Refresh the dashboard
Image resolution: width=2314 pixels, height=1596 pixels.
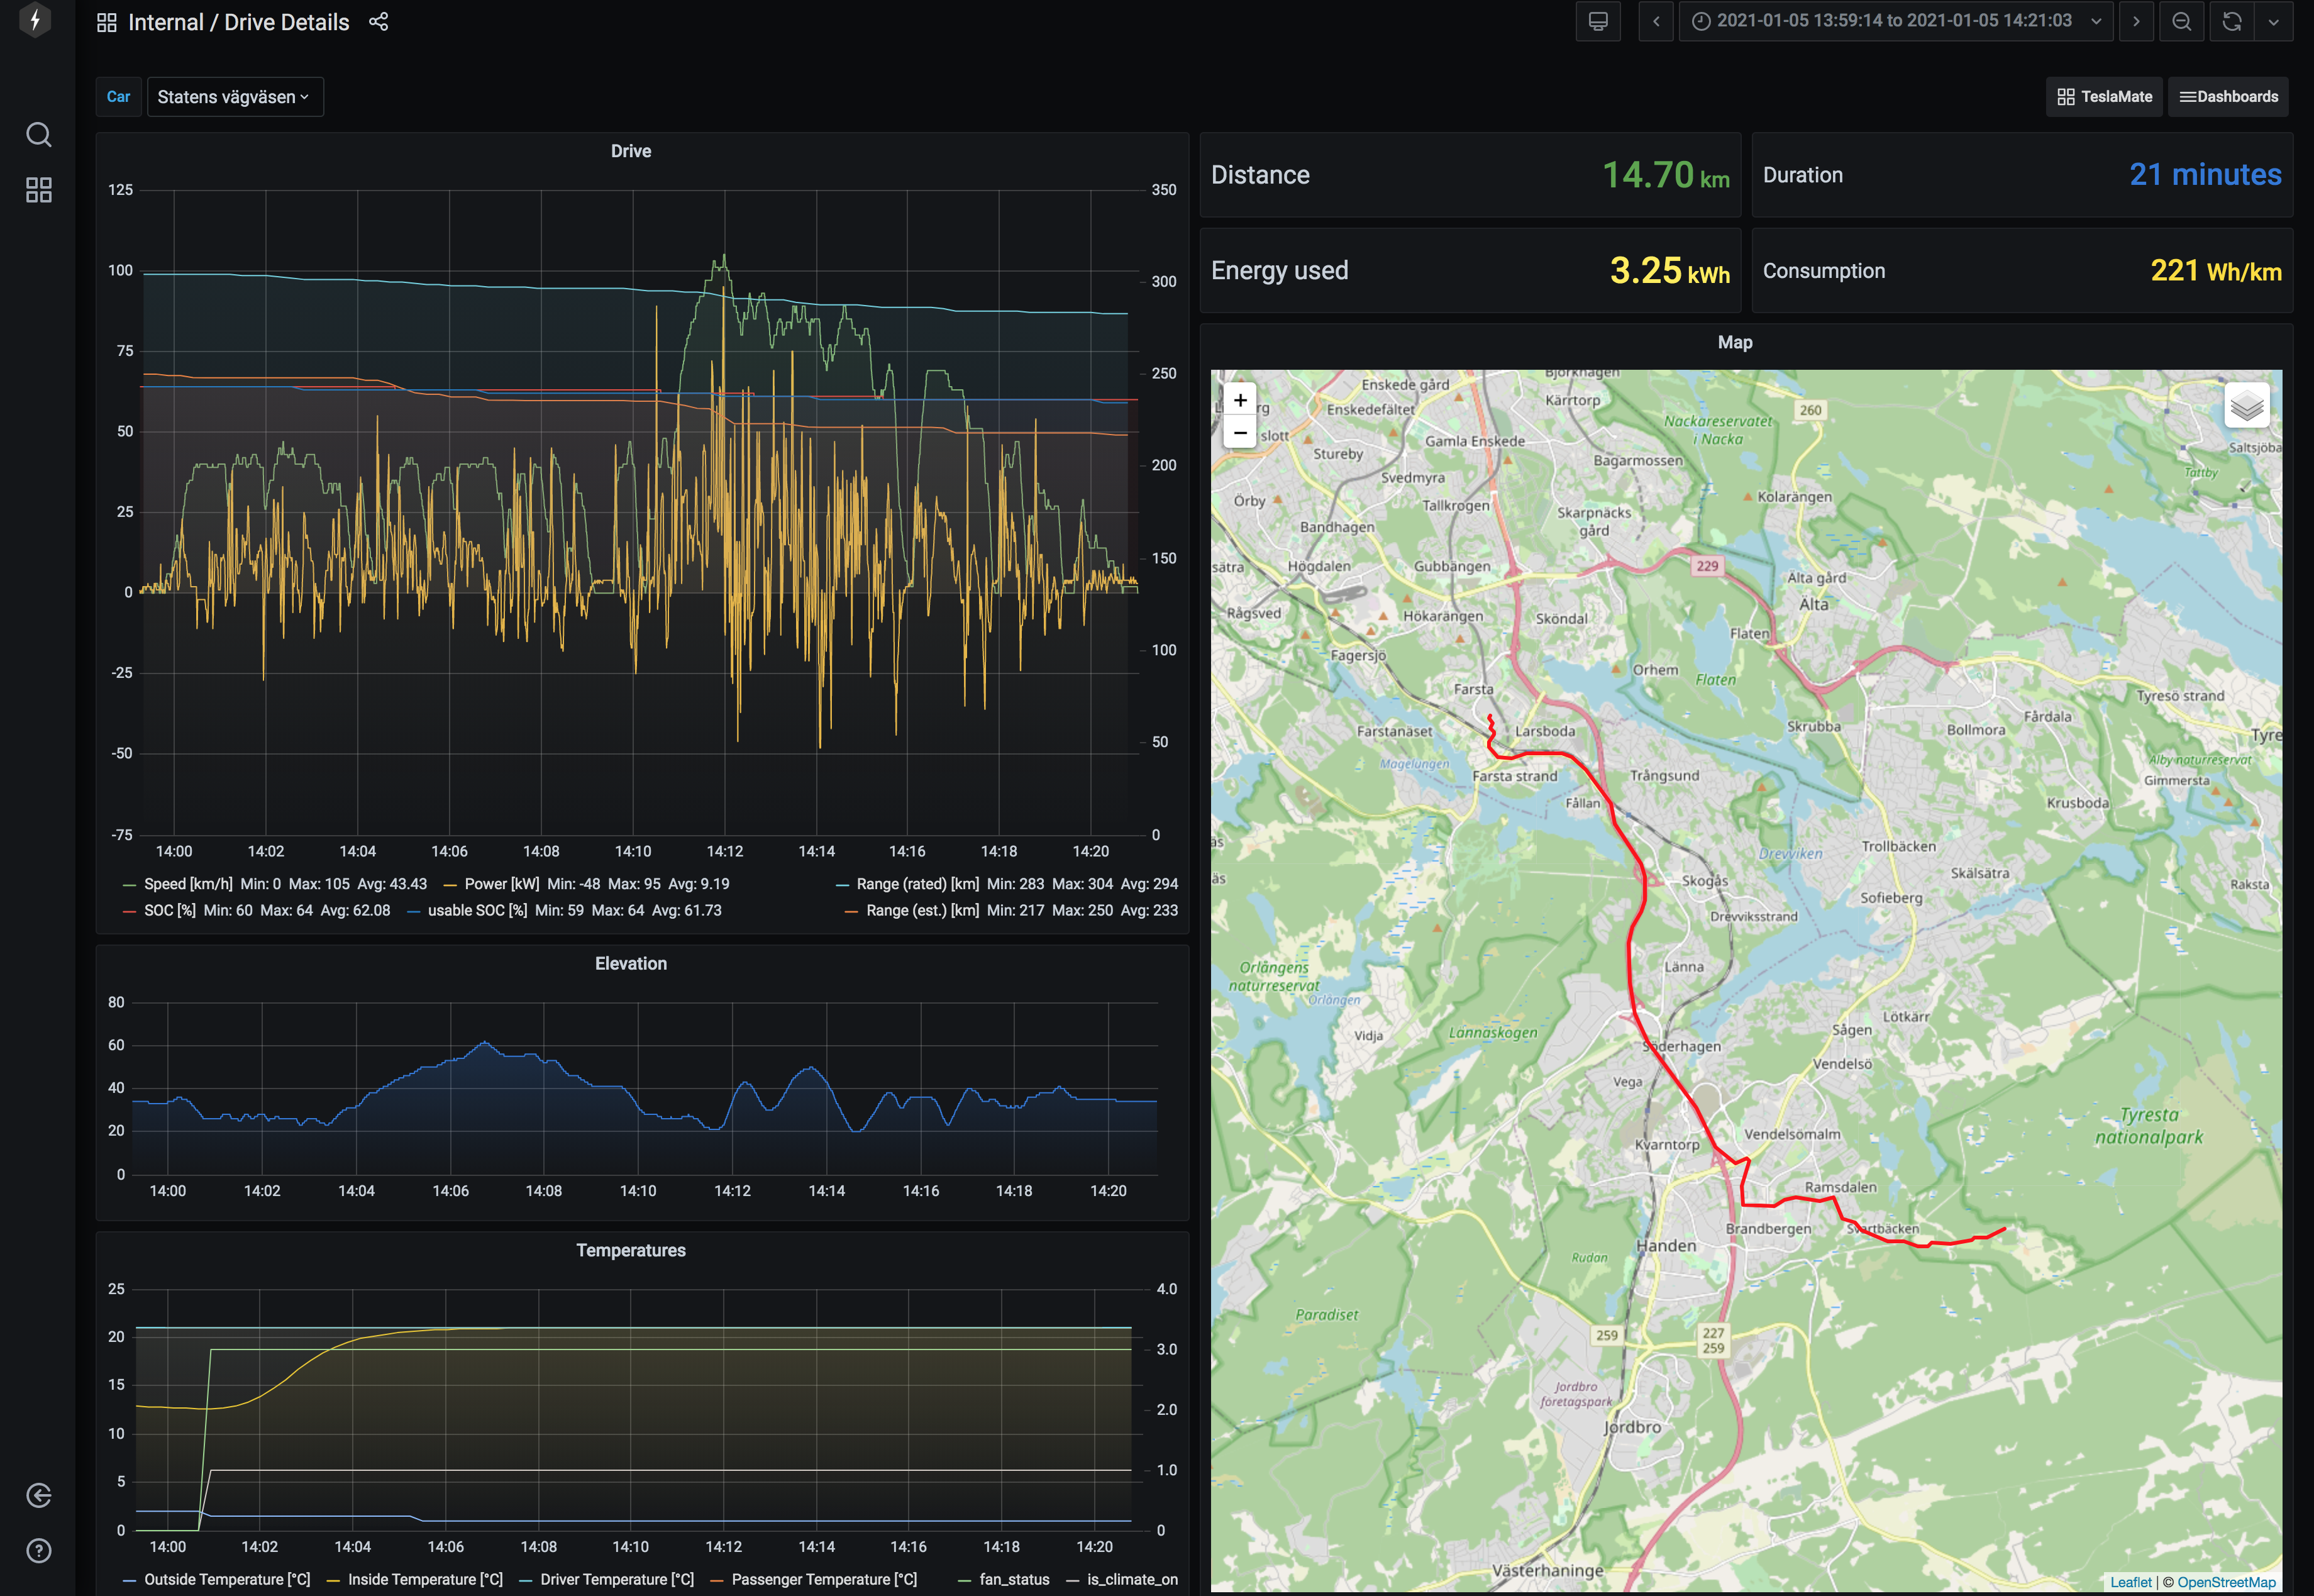(2232, 21)
